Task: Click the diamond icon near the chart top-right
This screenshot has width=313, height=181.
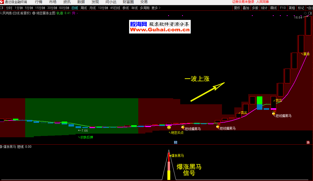Action: [305, 13]
